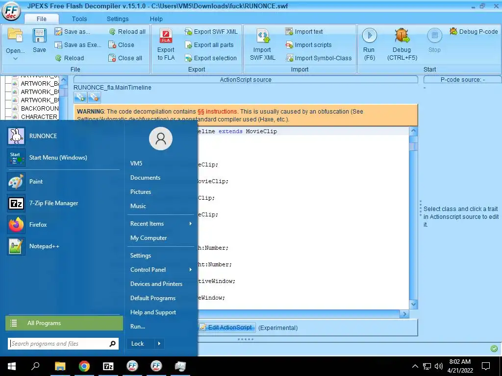Select BACKGROUN item in tree
Viewport: 502px width, 376px height.
(35, 108)
